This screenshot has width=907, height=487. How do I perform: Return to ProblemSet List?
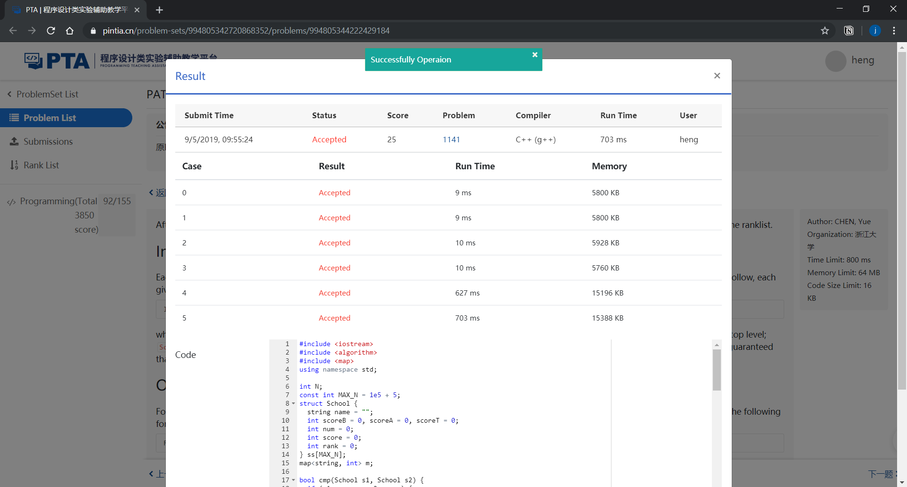click(43, 94)
